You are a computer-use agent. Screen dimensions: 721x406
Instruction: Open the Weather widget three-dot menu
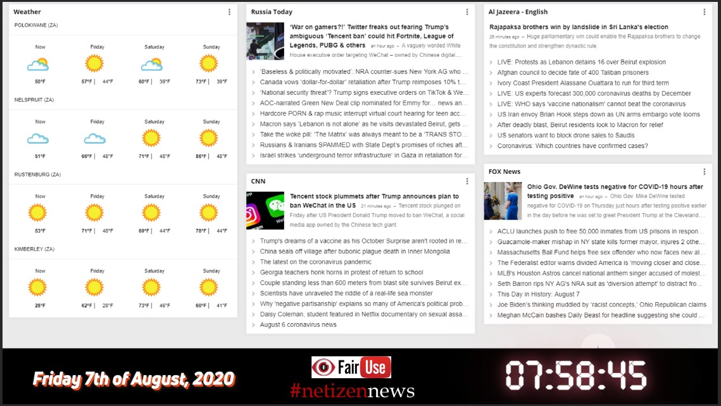point(229,12)
